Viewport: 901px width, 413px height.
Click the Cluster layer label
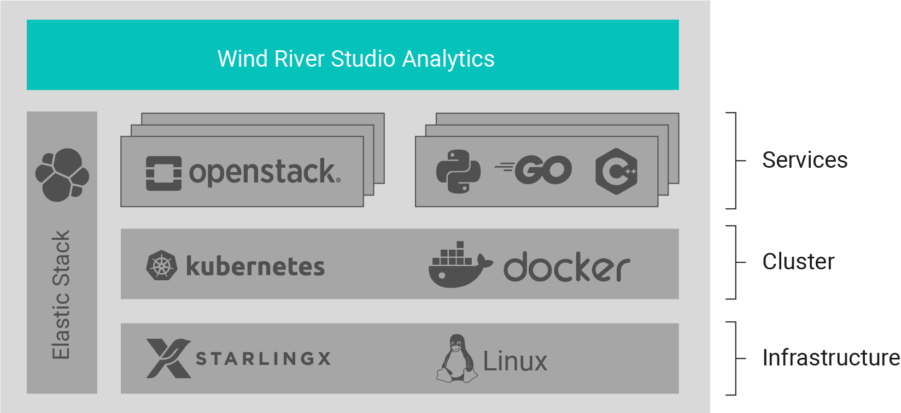798,262
